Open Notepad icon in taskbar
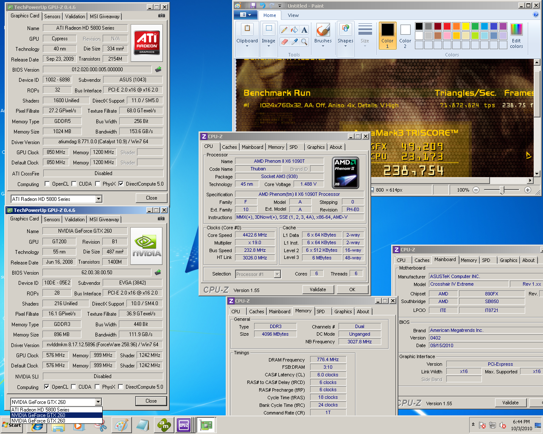This screenshot has width=543, height=434. [143, 425]
